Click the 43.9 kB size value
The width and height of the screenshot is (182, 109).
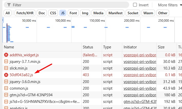[169, 88]
